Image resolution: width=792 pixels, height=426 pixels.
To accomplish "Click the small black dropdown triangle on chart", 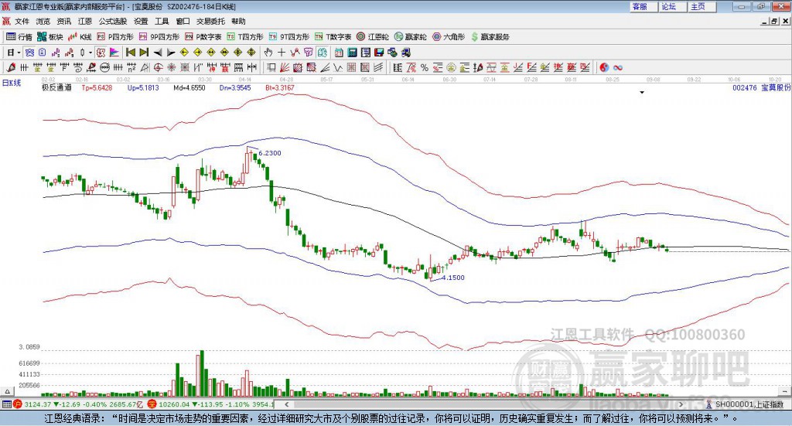I will click(x=642, y=92).
